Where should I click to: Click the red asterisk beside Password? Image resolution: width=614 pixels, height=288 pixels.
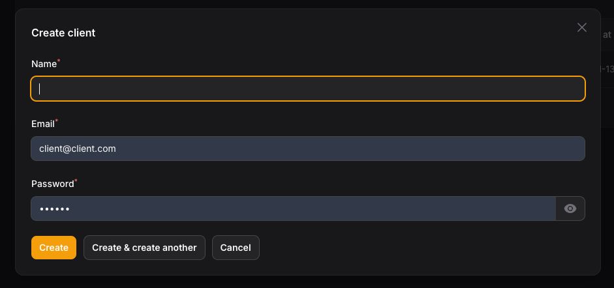76,180
